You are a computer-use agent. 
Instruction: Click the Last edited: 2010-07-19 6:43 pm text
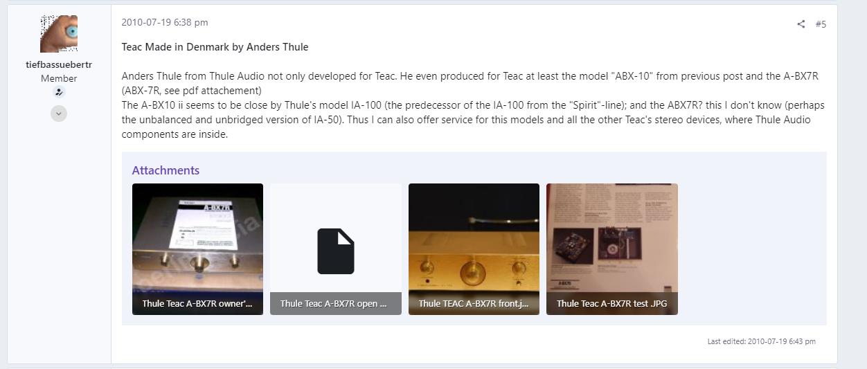coord(761,341)
